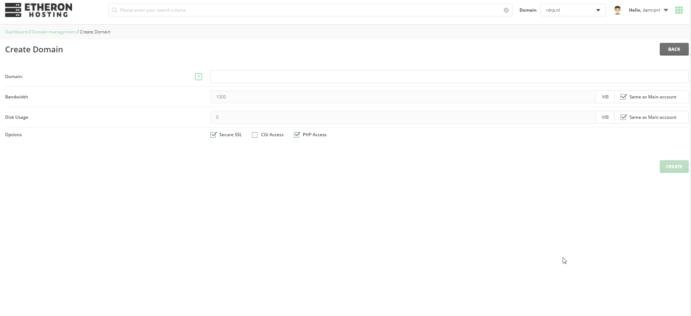Image resolution: width=691 pixels, height=316 pixels.
Task: Uncheck Bandwidth Same as Main account
Action: pyautogui.click(x=623, y=97)
